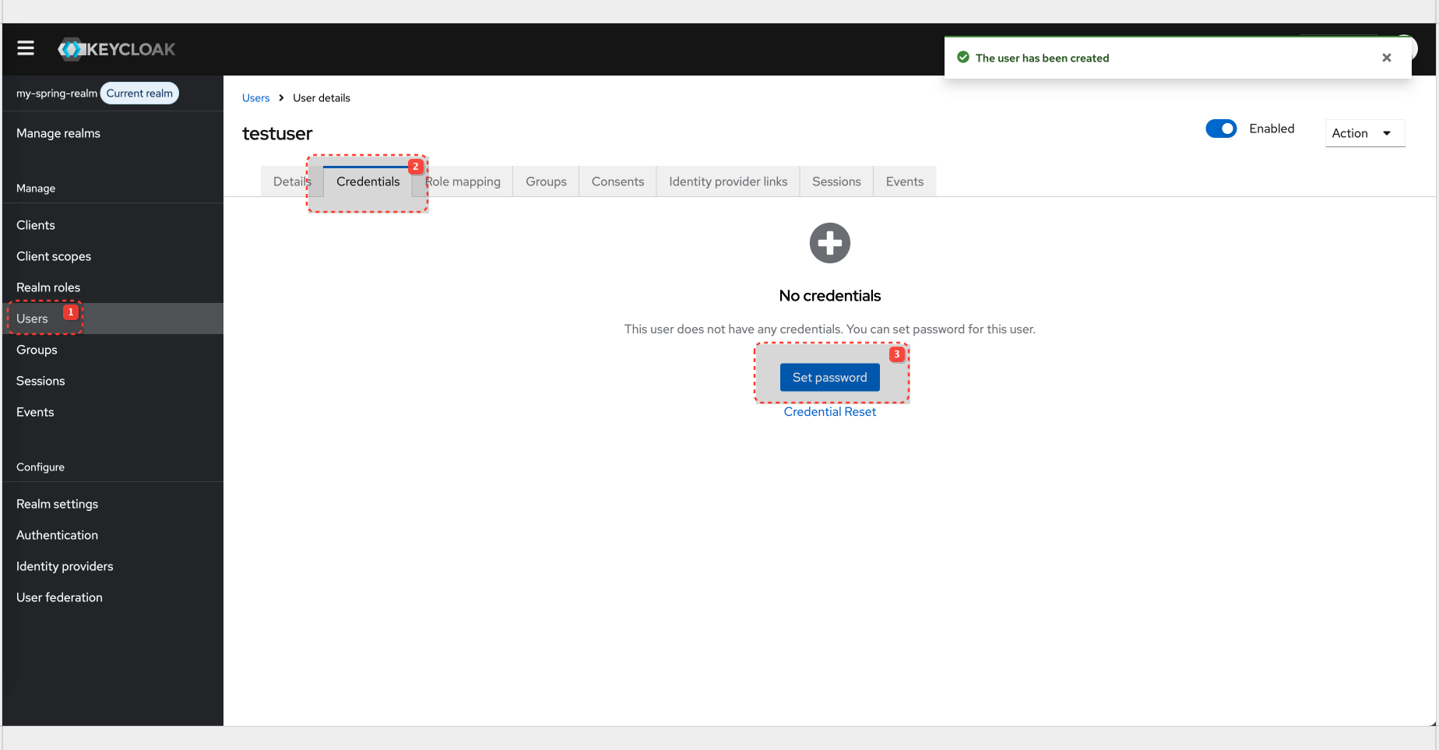Image resolution: width=1439 pixels, height=750 pixels.
Task: Open the navigation hamburger menu
Action: point(25,48)
